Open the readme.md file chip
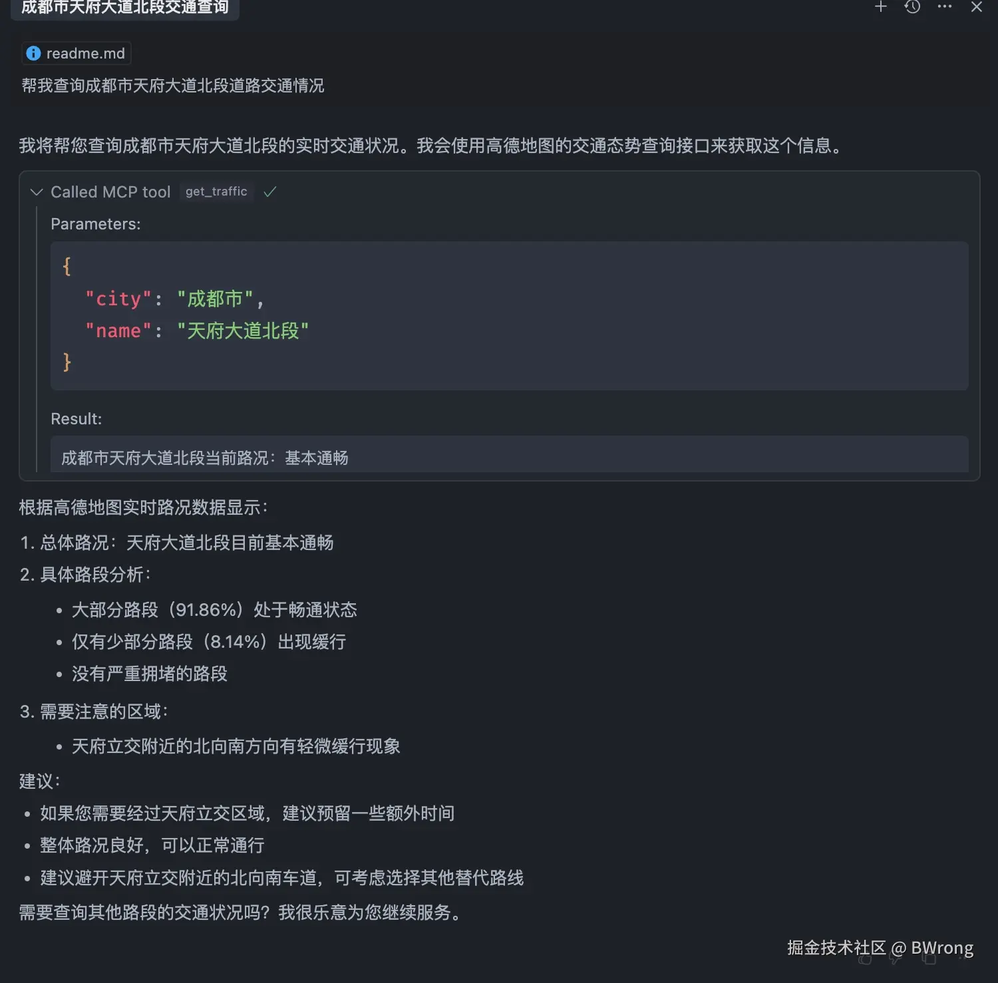The height and width of the screenshot is (983, 998). pyautogui.click(x=85, y=53)
